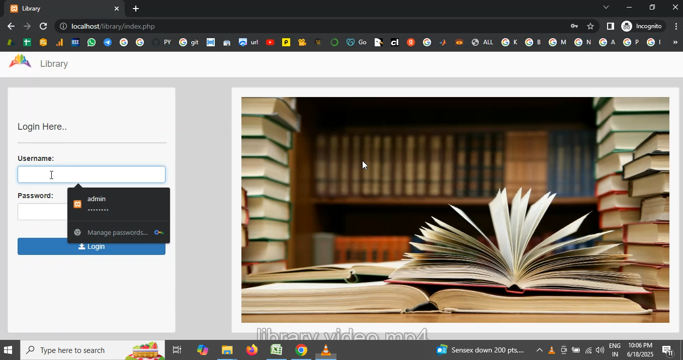The height and width of the screenshot is (360, 683).
Task: Open VLC media player from the taskbar
Action: click(326, 350)
